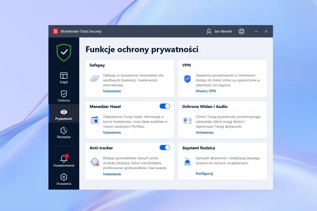This screenshot has width=317, height=211.
Task: Click the Otwórz VPN link
Action: tap(206, 91)
